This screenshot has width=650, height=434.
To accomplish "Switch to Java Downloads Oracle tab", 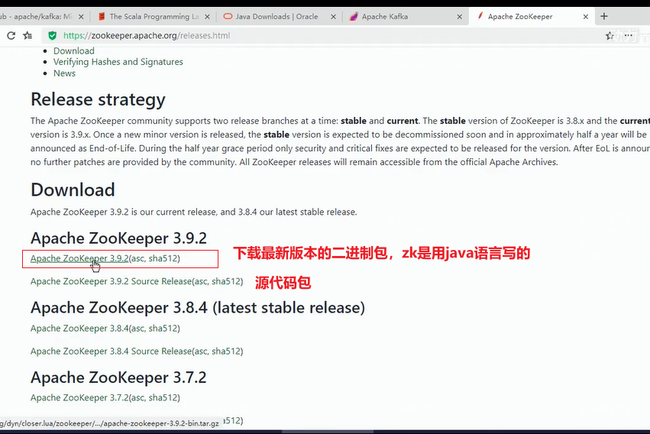I will (x=279, y=17).
